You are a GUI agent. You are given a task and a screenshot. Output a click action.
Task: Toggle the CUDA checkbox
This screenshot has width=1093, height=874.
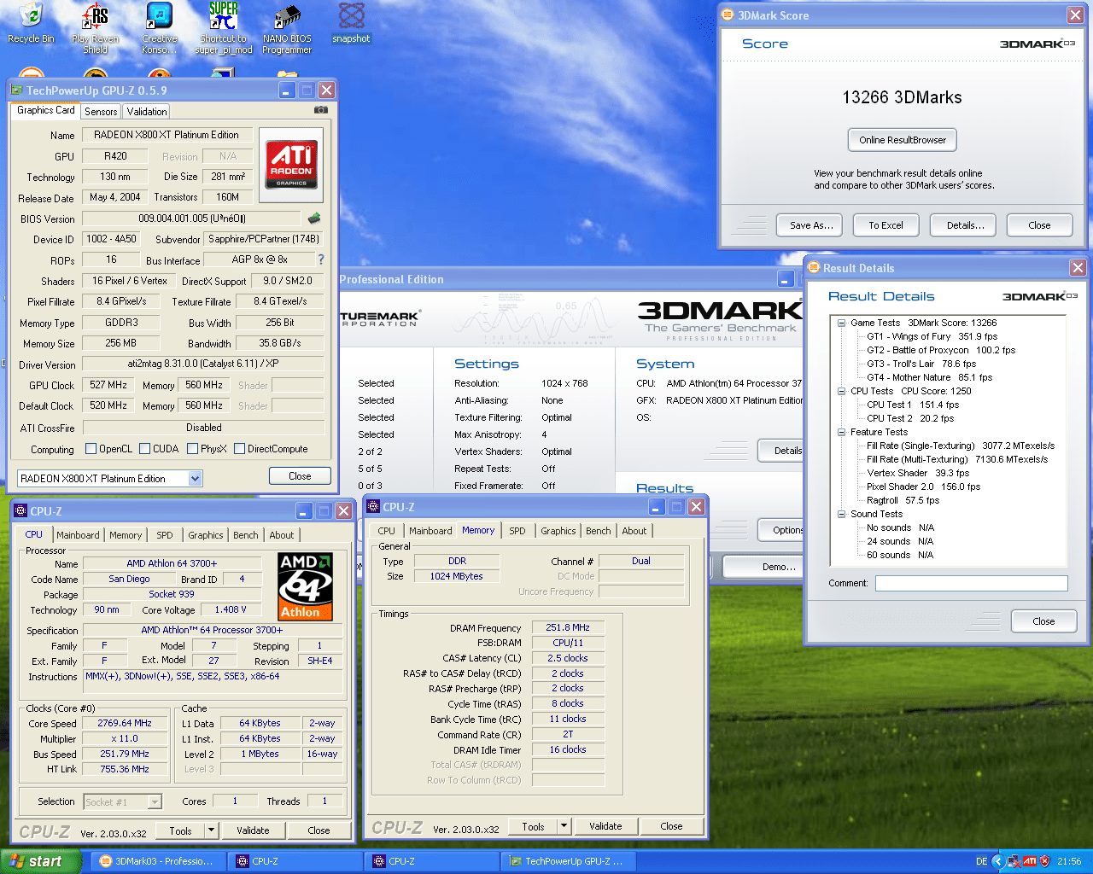tap(145, 449)
